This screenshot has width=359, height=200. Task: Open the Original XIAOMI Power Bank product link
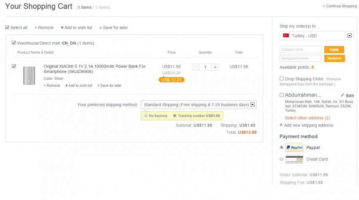(x=94, y=69)
